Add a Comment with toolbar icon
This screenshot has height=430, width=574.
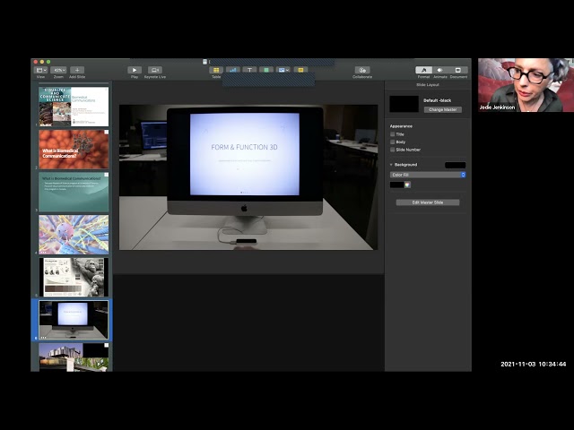[x=300, y=70]
